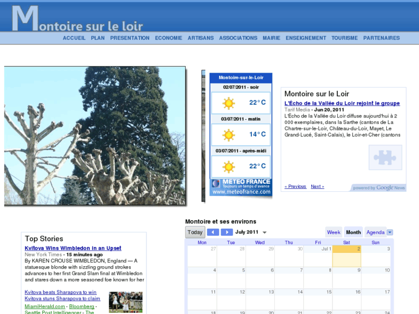Click the Top Stories heading

pyautogui.click(x=44, y=239)
